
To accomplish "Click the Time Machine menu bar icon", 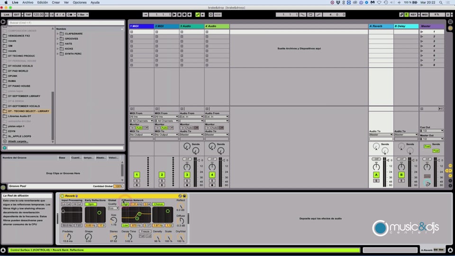I will pos(386,2).
